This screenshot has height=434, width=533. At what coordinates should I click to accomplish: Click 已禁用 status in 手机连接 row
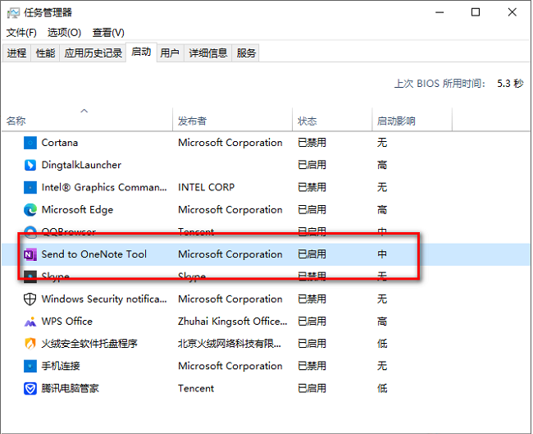point(312,366)
